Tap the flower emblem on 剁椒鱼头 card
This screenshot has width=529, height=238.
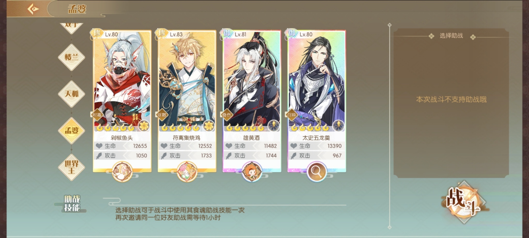(x=144, y=126)
